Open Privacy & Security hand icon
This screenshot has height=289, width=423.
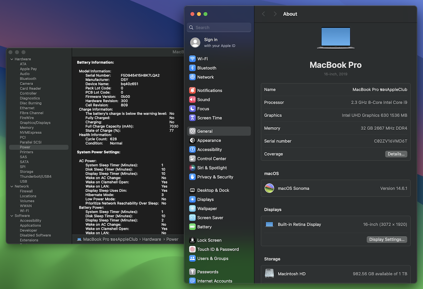[192, 177]
